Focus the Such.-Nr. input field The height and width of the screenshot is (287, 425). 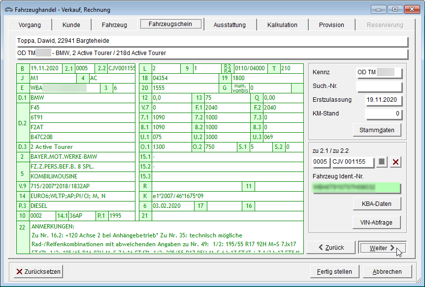[379, 86]
